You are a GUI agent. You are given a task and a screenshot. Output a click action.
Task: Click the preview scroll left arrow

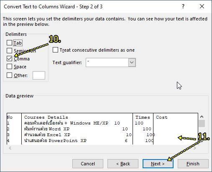10,148
